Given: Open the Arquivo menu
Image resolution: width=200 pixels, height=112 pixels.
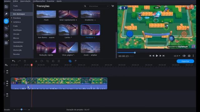Looking at the screenshot, I should point(7,1).
